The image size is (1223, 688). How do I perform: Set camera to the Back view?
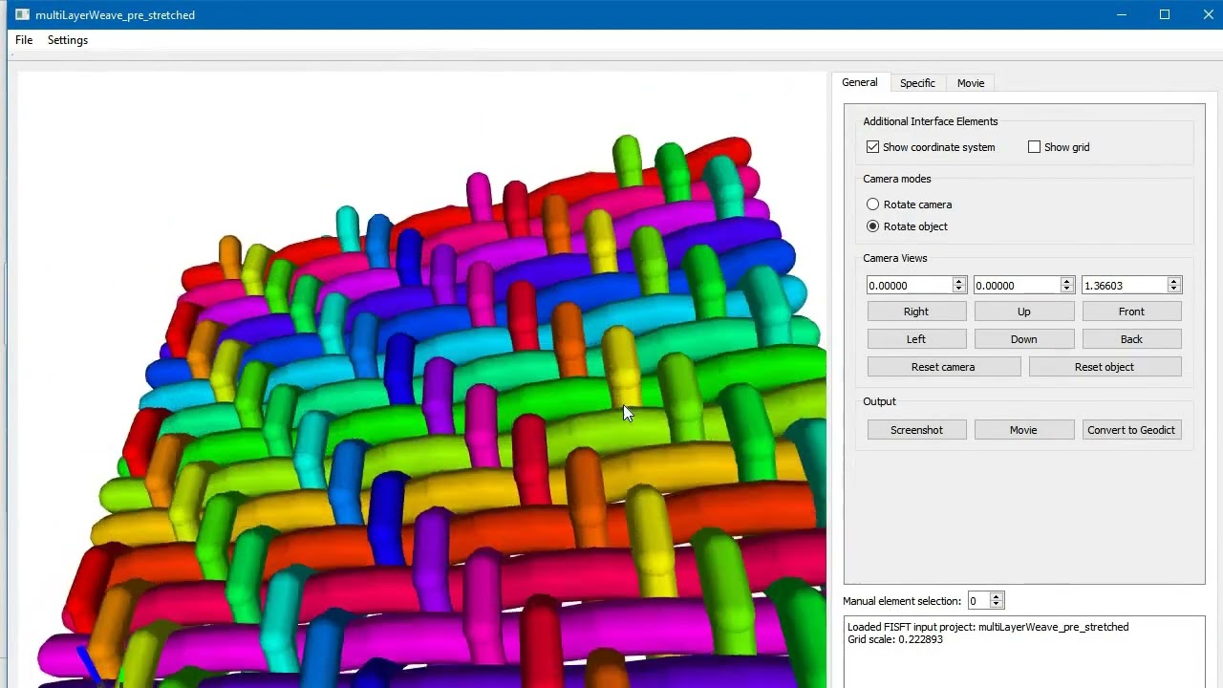pyautogui.click(x=1131, y=339)
